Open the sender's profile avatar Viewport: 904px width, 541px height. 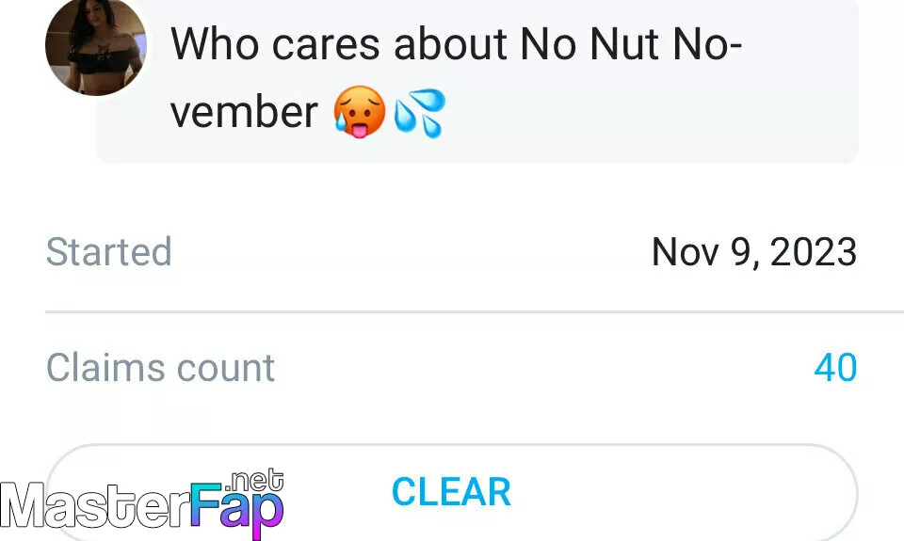pyautogui.click(x=96, y=46)
